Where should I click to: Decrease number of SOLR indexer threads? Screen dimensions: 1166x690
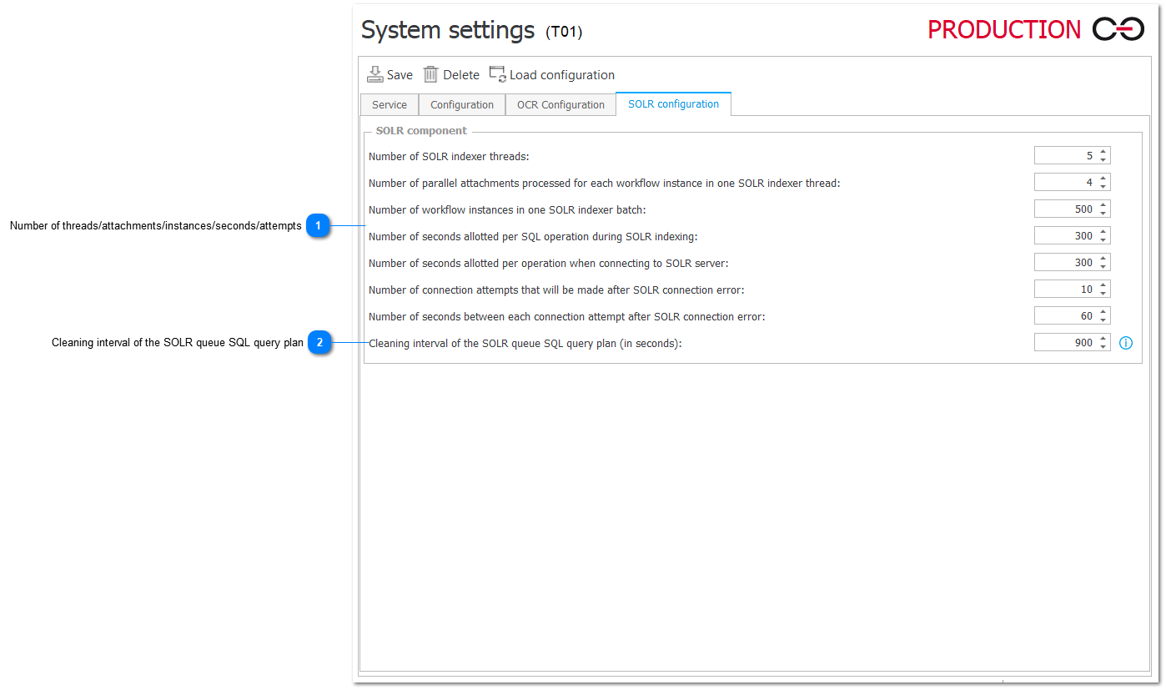point(1103,159)
